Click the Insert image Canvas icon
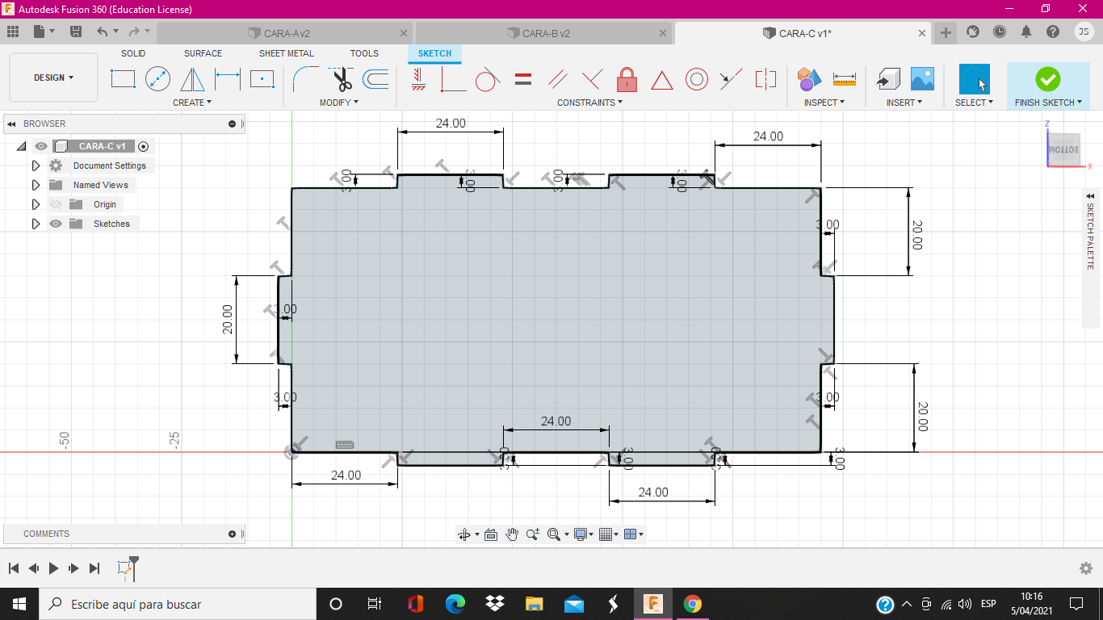This screenshot has width=1103, height=620. [922, 79]
